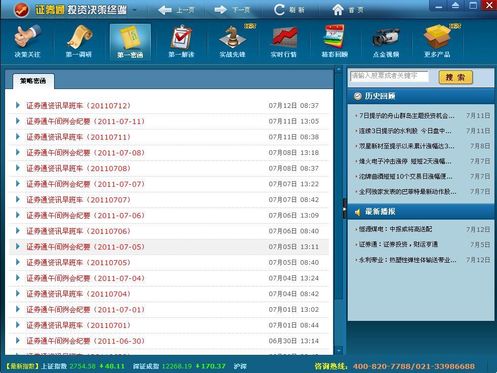Open 证券通：证券投资，财运亨通 news

point(398,244)
